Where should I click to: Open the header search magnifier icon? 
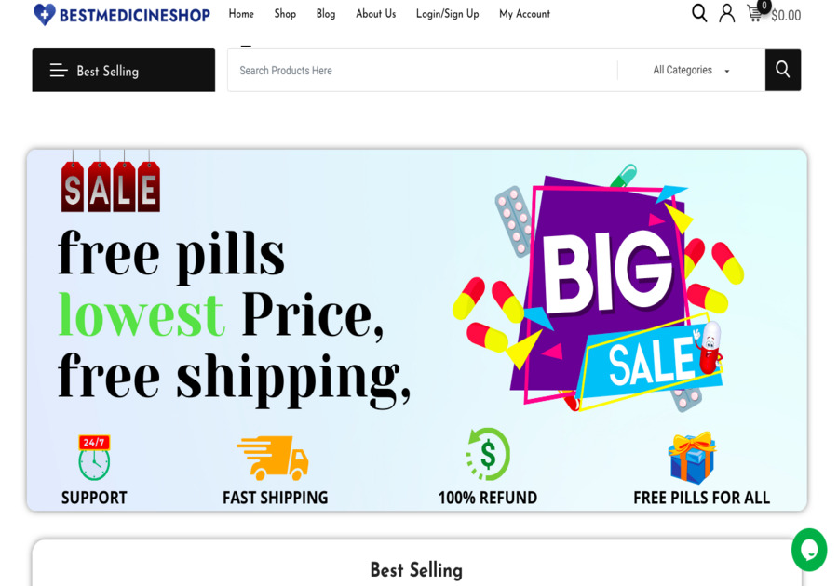pos(699,13)
